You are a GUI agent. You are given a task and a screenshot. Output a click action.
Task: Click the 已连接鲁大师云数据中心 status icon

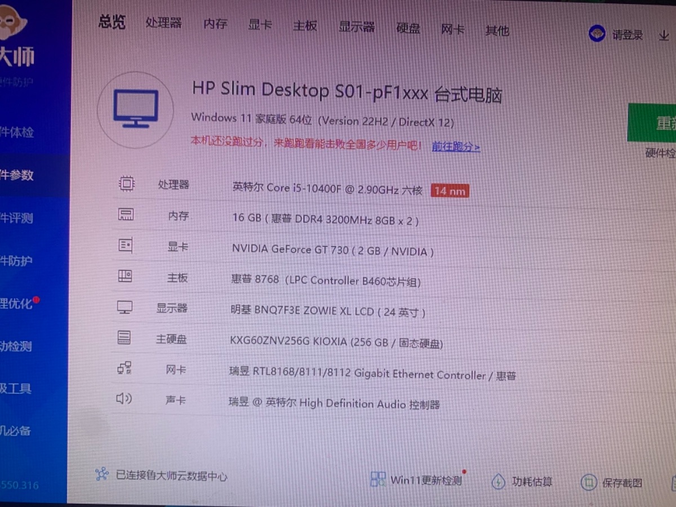click(x=102, y=474)
